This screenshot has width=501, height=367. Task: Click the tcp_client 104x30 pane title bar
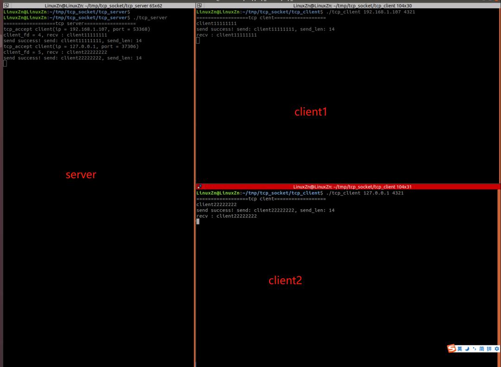click(x=348, y=6)
